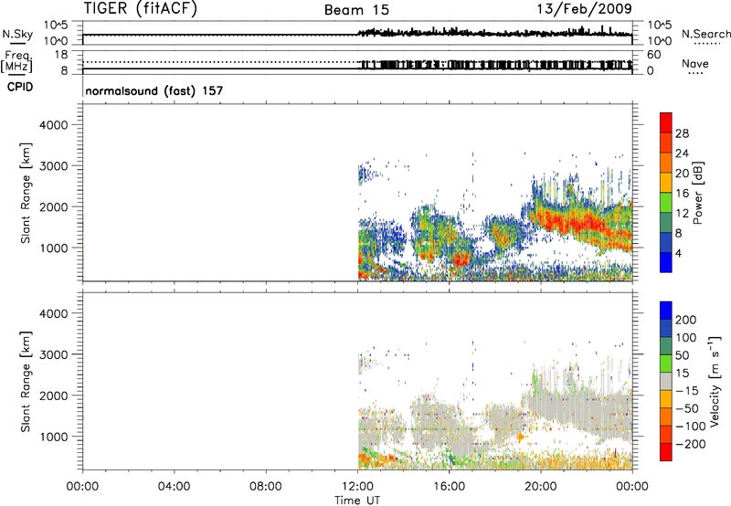This screenshot has width=731, height=506.
Task: Click the '18' frequency axis value
Action: [x=62, y=55]
